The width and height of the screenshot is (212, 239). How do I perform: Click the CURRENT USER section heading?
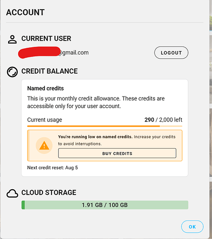tap(46, 38)
